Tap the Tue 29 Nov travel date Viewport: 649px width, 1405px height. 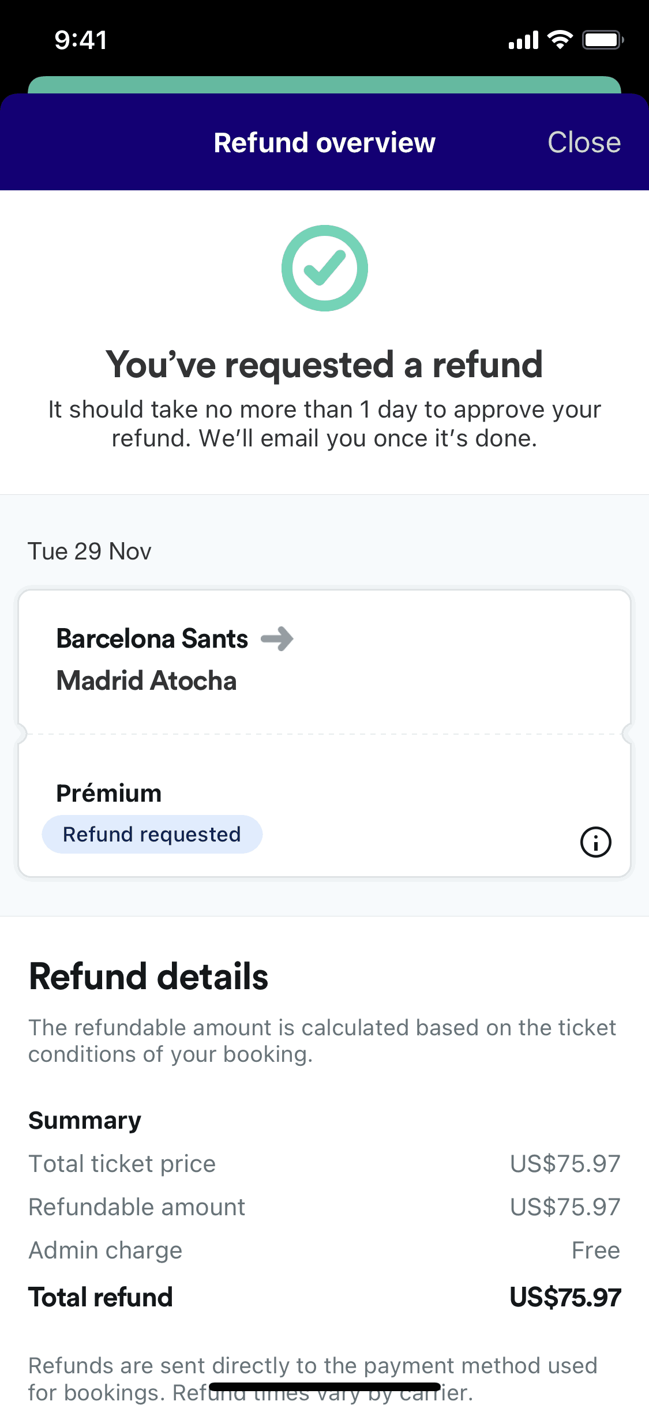tap(89, 551)
